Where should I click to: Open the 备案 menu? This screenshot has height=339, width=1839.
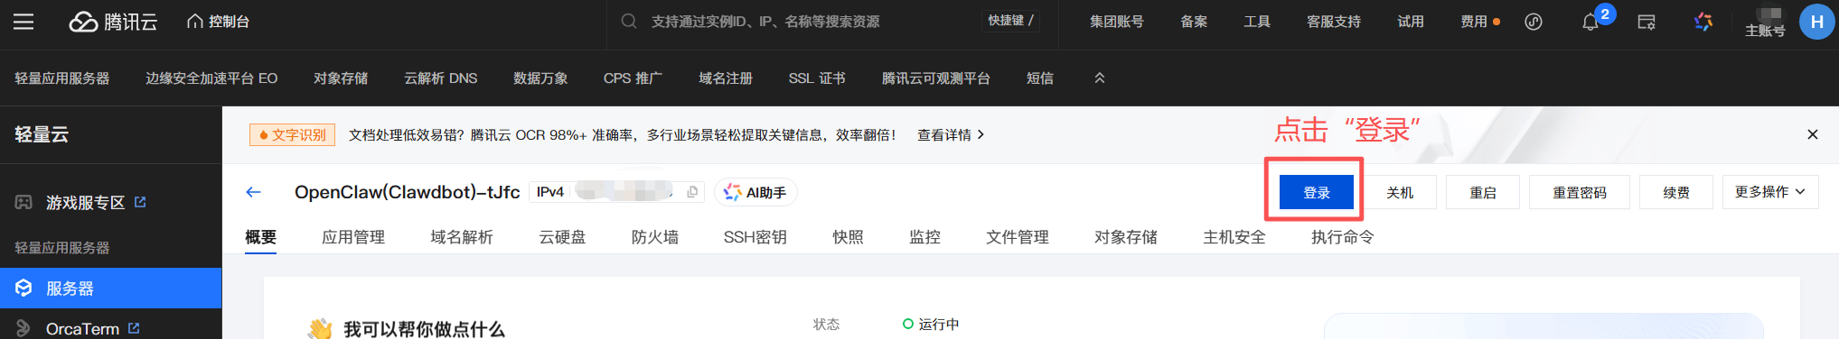1194,22
